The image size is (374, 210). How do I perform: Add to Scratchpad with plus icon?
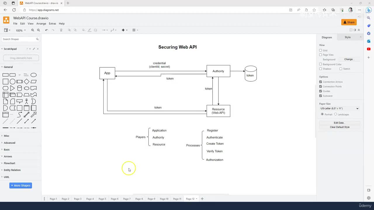click(30, 49)
